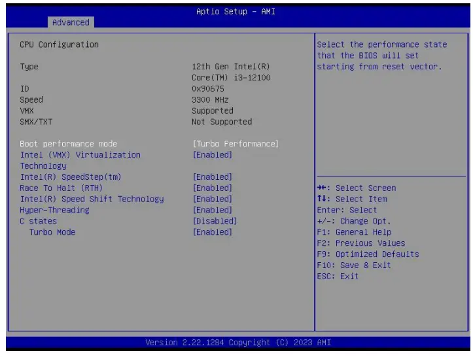This screenshot has height=357, width=473.
Task: Click the Select Item key hint
Action: tap(352, 199)
